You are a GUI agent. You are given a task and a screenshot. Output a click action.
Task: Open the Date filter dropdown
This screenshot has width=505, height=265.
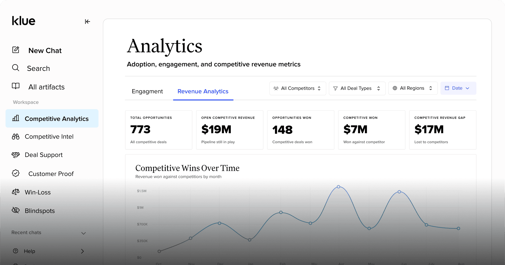tap(458, 88)
